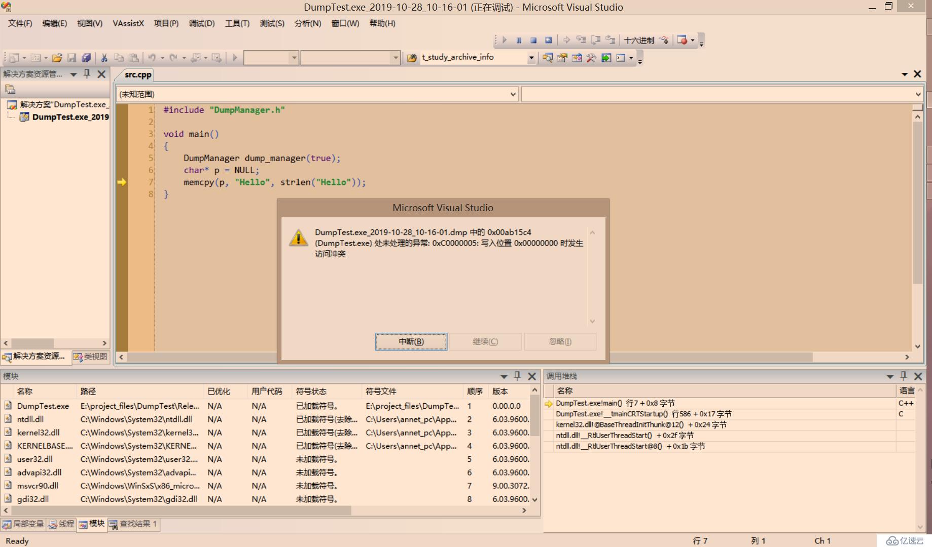Toggle the 十六进制 hexadecimal display button

pos(638,40)
